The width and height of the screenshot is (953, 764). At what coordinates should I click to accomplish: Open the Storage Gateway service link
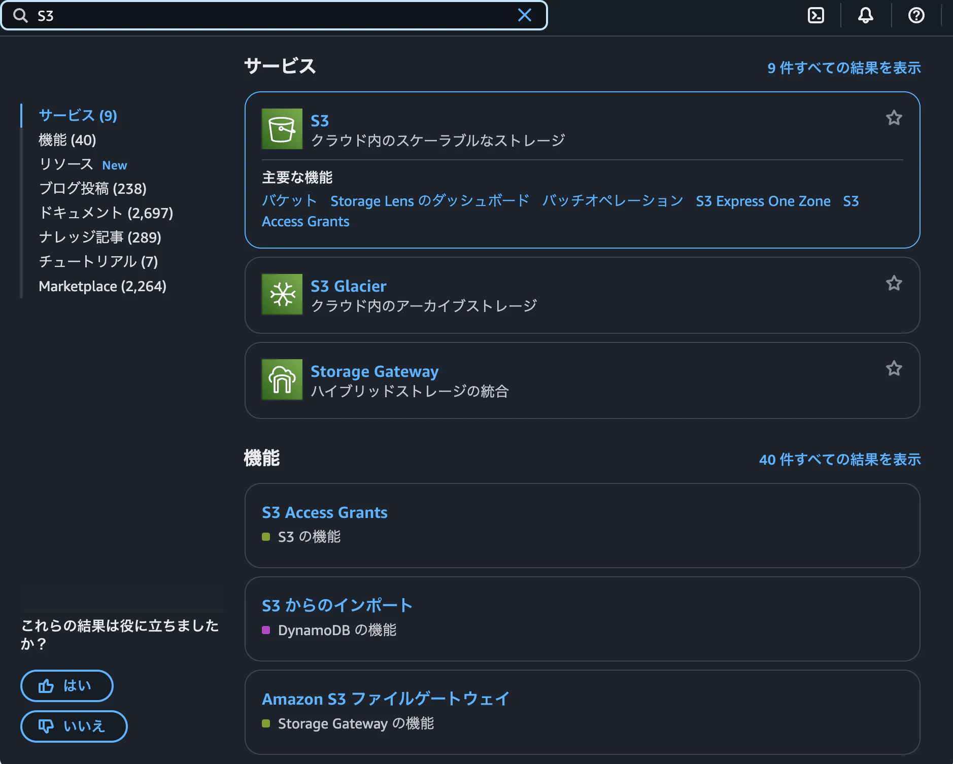(375, 371)
